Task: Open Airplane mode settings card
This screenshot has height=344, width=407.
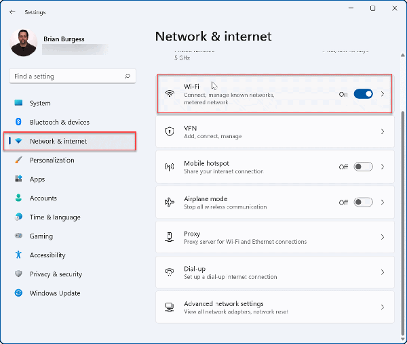Action: (x=275, y=202)
